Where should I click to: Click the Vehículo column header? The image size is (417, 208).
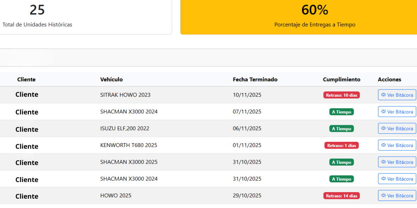point(111,79)
